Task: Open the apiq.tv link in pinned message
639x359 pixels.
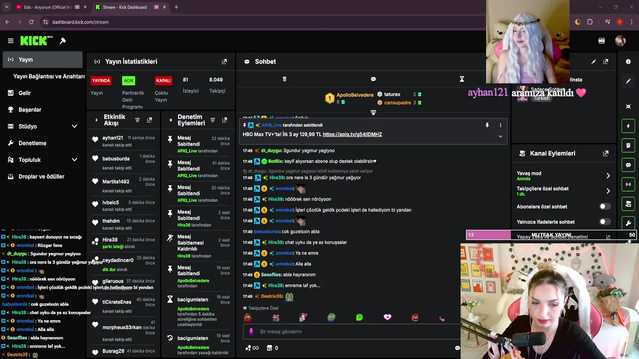Action: 352,135
